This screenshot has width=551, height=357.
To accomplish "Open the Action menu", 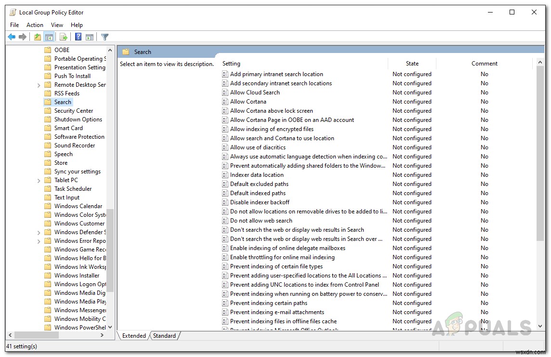I will [x=35, y=25].
